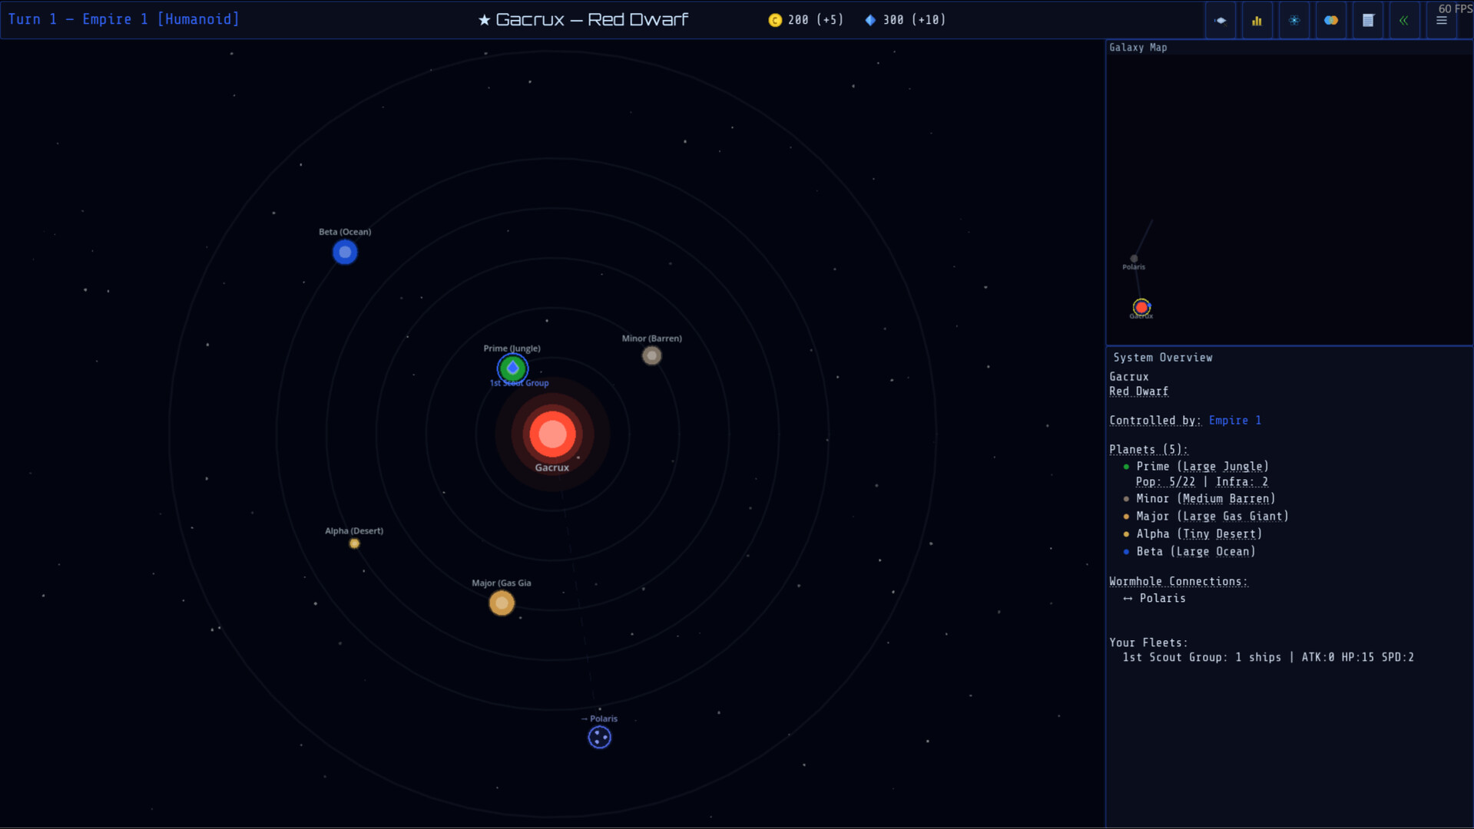1474x829 pixels.
Task: Click the green double chevron icon
Action: [1403, 21]
